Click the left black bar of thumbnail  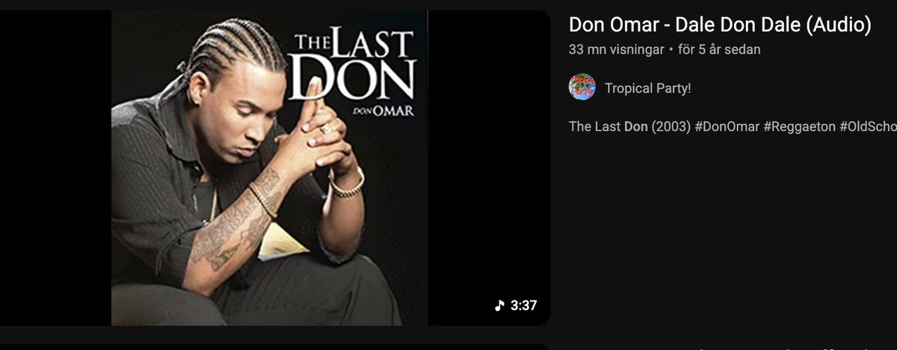(x=55, y=168)
